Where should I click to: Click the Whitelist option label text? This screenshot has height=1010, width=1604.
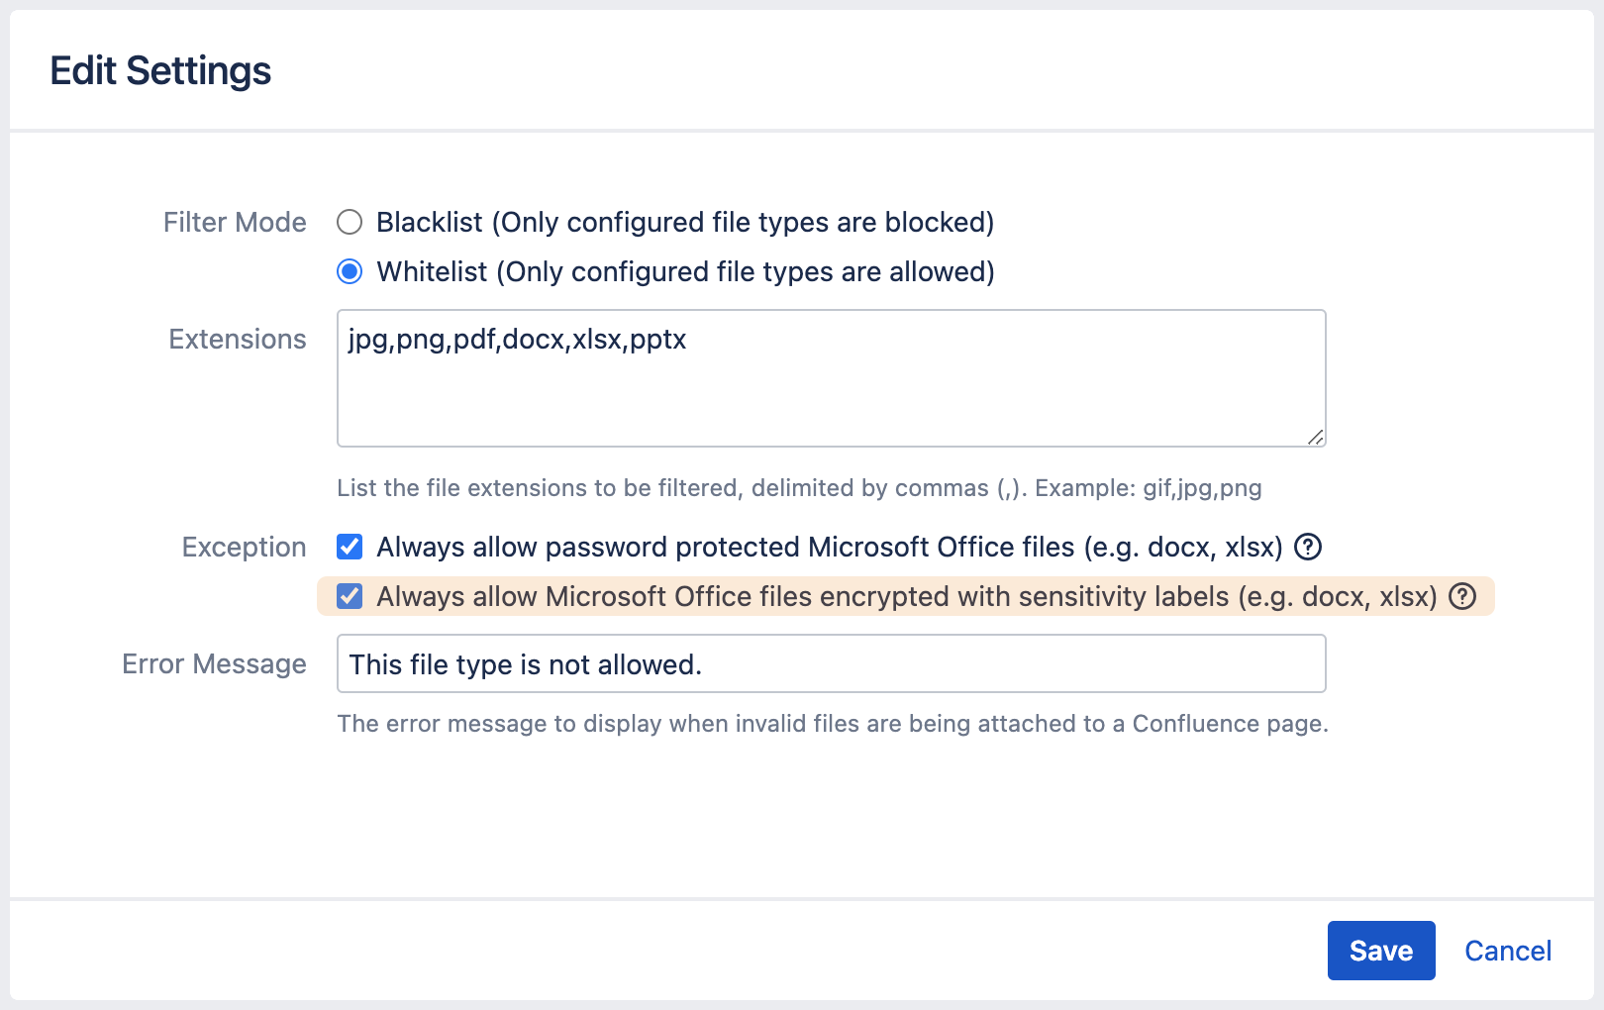pyautogui.click(x=684, y=271)
